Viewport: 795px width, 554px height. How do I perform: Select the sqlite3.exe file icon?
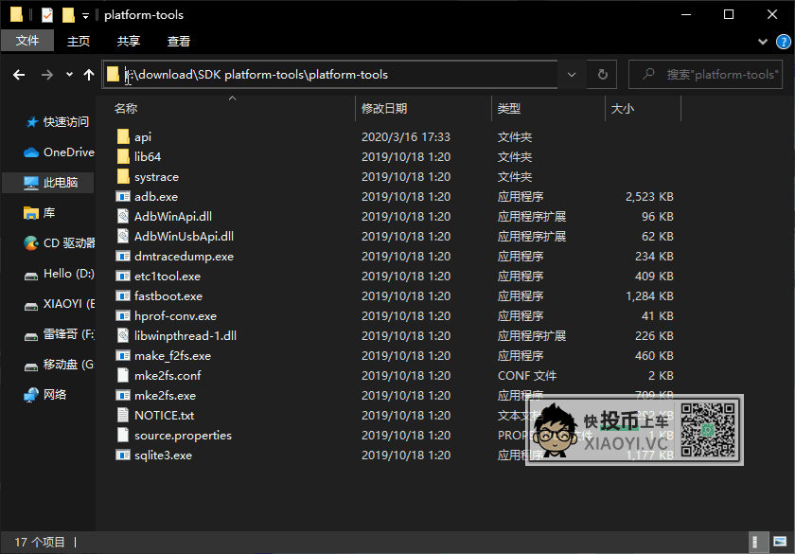tap(123, 456)
